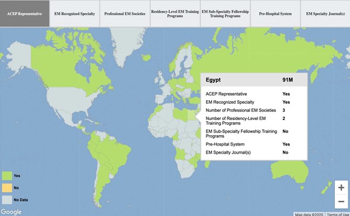Select the ACEP Representative tab
This screenshot has height=216, width=350.
pos(24,13)
